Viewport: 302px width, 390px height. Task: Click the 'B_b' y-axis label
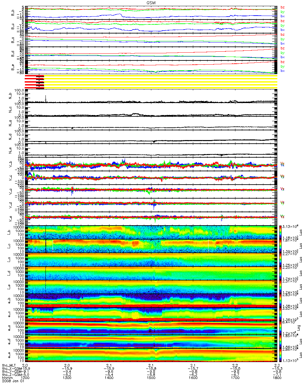point(13,12)
